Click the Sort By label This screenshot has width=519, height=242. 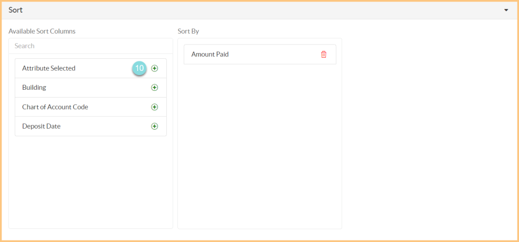(x=188, y=31)
